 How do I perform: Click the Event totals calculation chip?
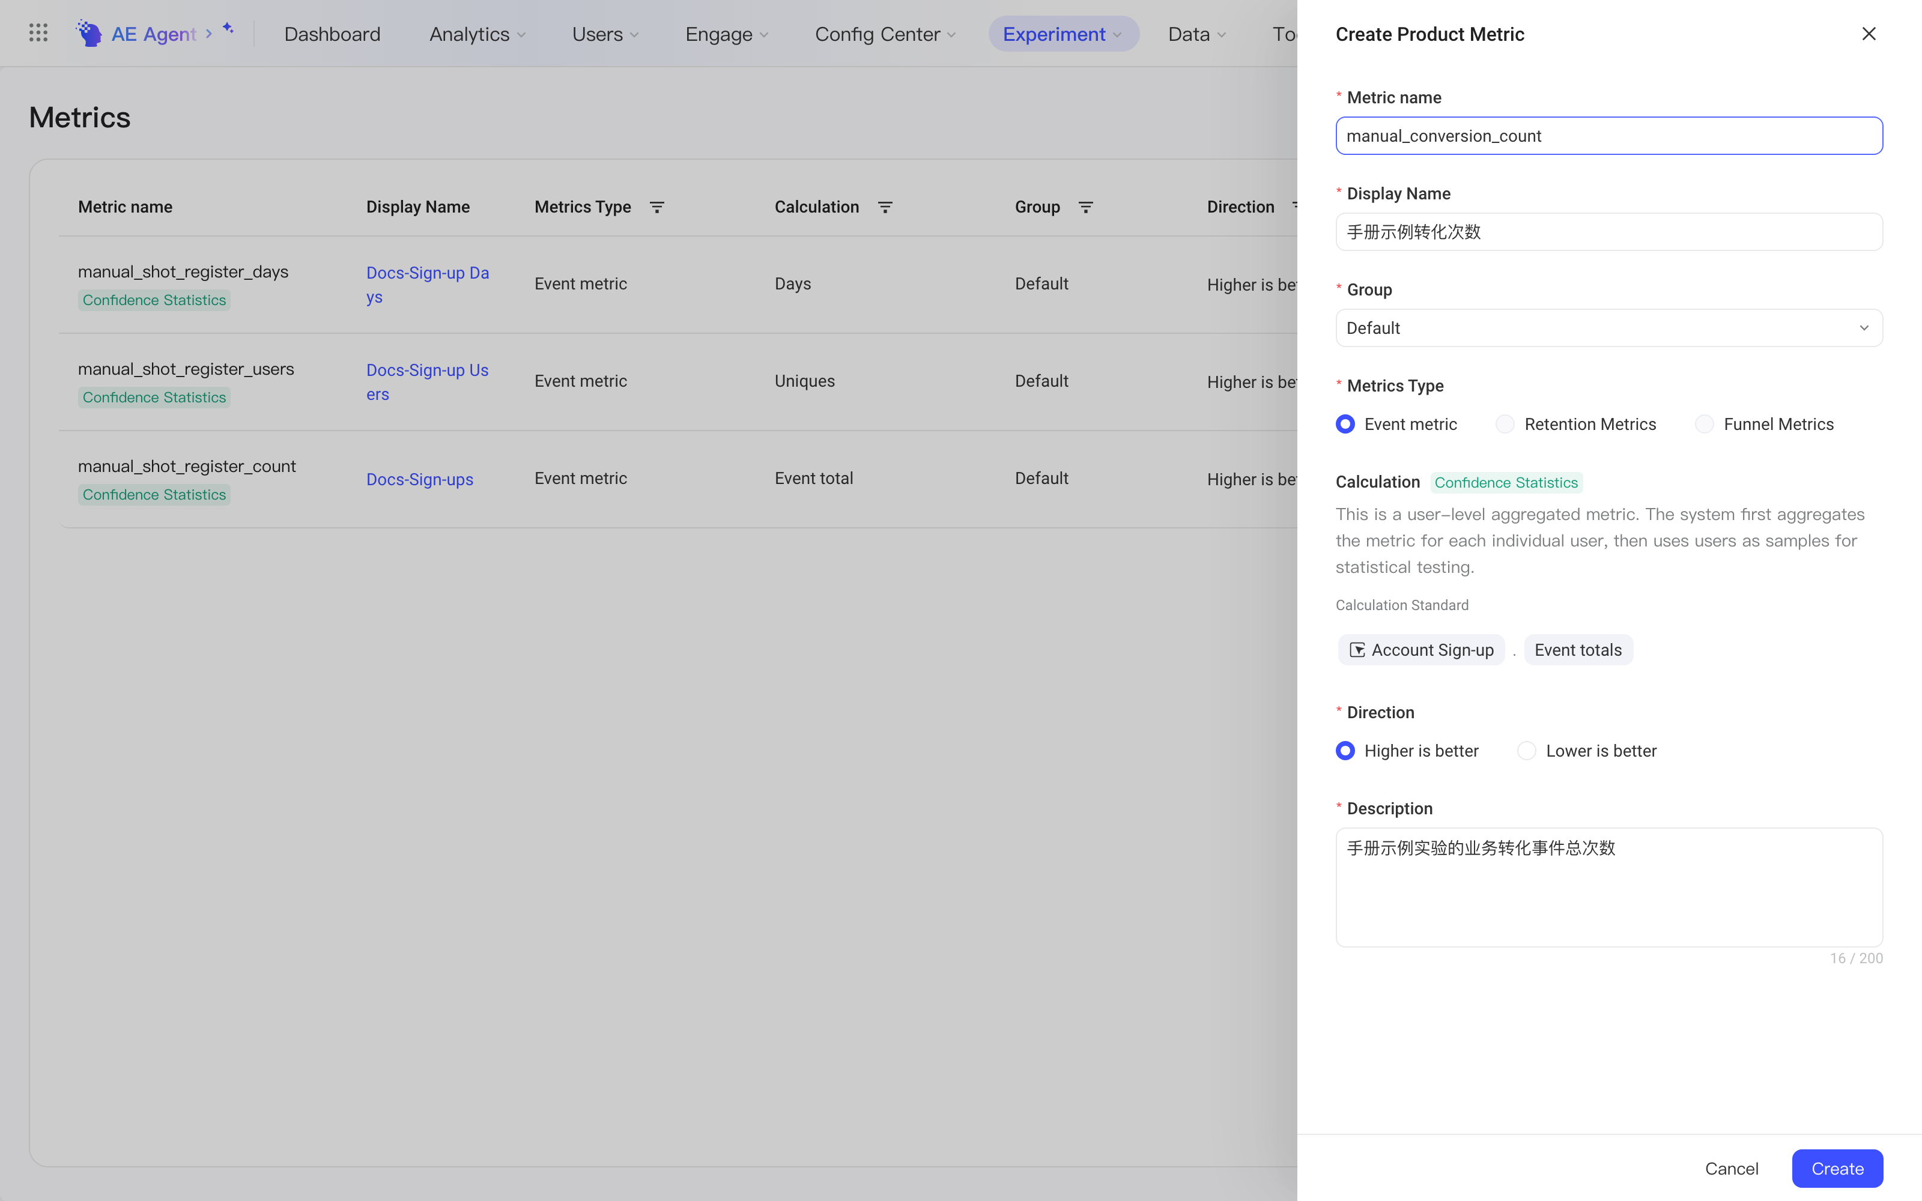[1578, 650]
